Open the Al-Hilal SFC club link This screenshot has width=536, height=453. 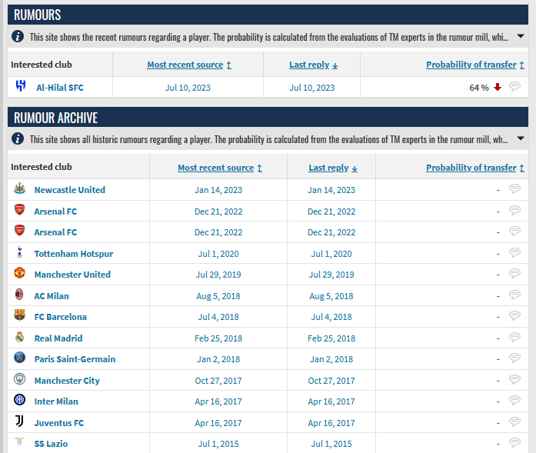60,88
